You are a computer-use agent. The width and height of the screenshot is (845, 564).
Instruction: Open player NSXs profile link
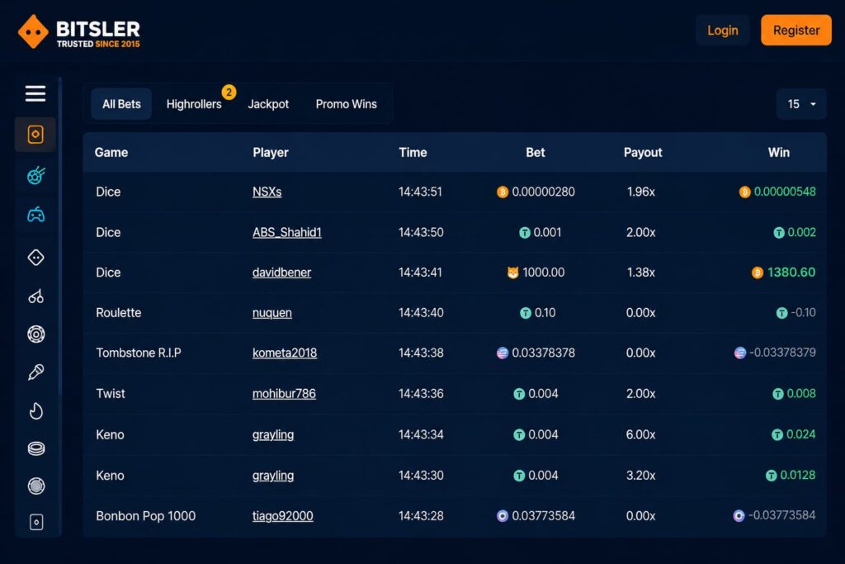click(267, 192)
